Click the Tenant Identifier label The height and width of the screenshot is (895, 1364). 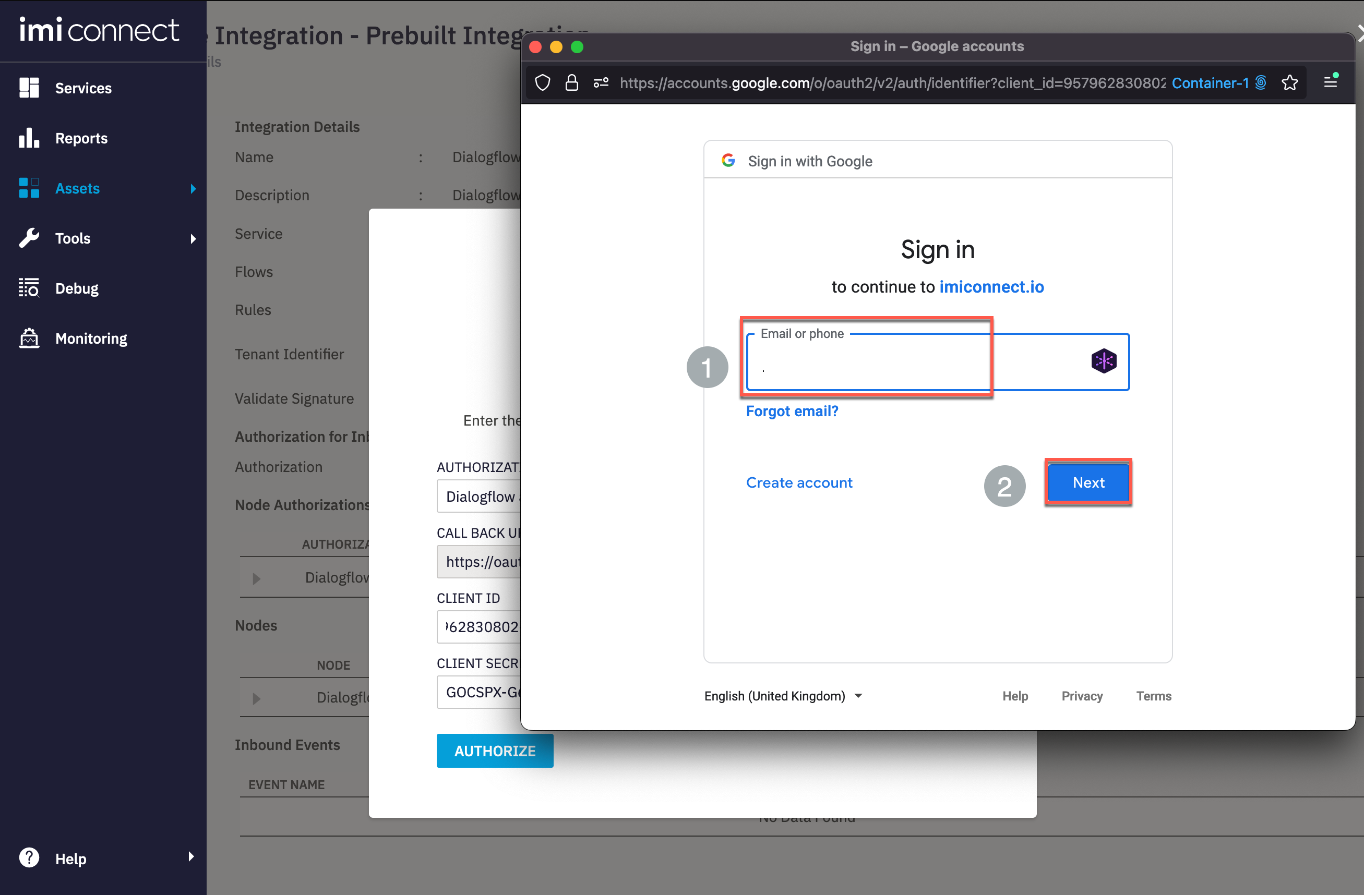click(290, 354)
